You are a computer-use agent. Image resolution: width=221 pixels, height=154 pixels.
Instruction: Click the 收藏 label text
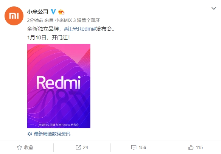[x=29, y=148]
